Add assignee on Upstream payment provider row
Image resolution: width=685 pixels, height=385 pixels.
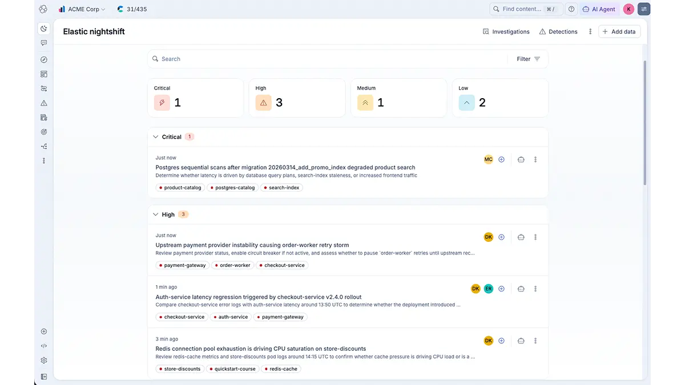501,237
